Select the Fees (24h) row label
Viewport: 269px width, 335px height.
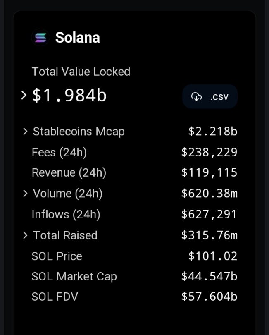(x=59, y=152)
